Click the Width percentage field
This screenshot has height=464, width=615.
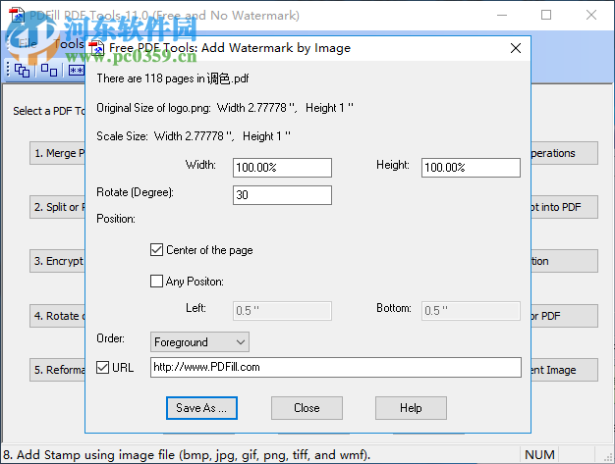pyautogui.click(x=282, y=168)
